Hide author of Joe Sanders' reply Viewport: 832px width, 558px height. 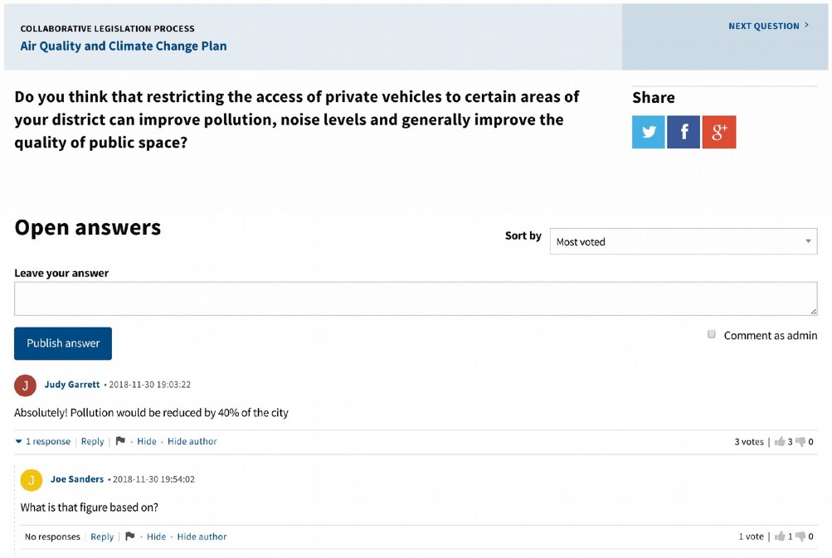pos(202,536)
